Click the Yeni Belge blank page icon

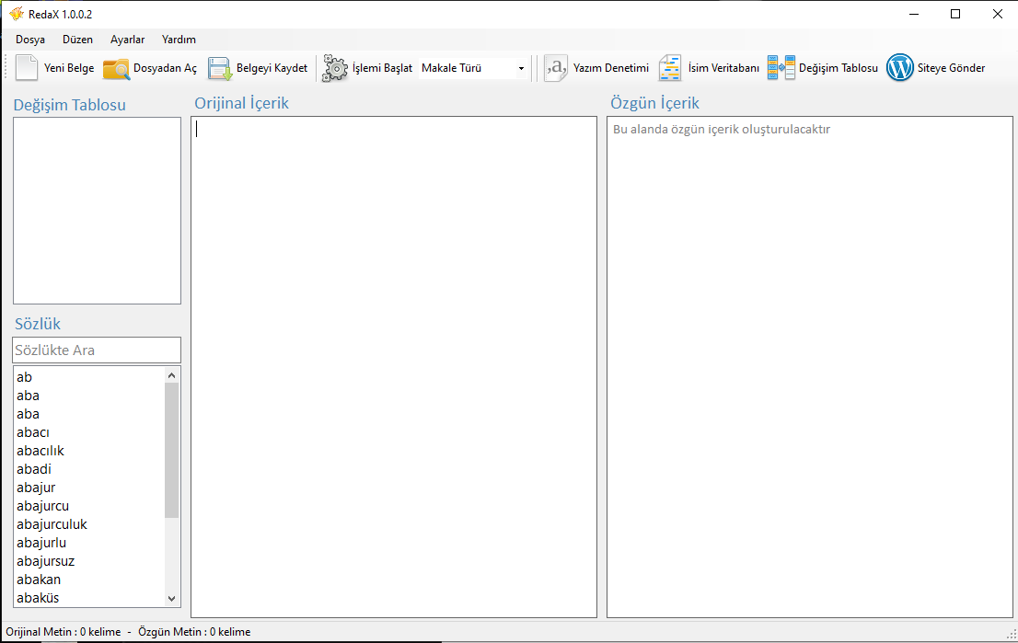pyautogui.click(x=27, y=67)
